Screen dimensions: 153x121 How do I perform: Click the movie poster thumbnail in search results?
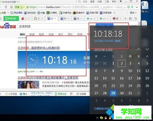28,85
